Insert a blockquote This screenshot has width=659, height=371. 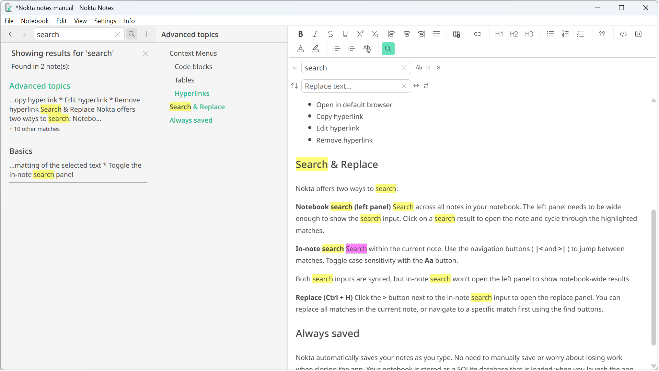[x=602, y=34]
